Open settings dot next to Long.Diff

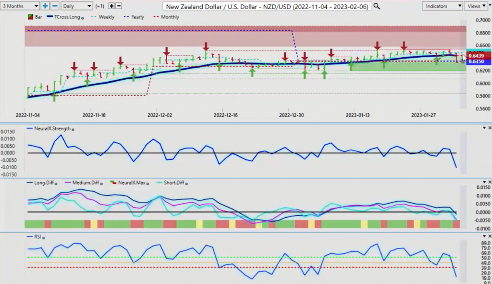(x=56, y=184)
